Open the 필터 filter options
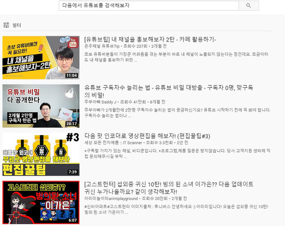The height and width of the screenshot is (226, 285). tap(16, 25)
